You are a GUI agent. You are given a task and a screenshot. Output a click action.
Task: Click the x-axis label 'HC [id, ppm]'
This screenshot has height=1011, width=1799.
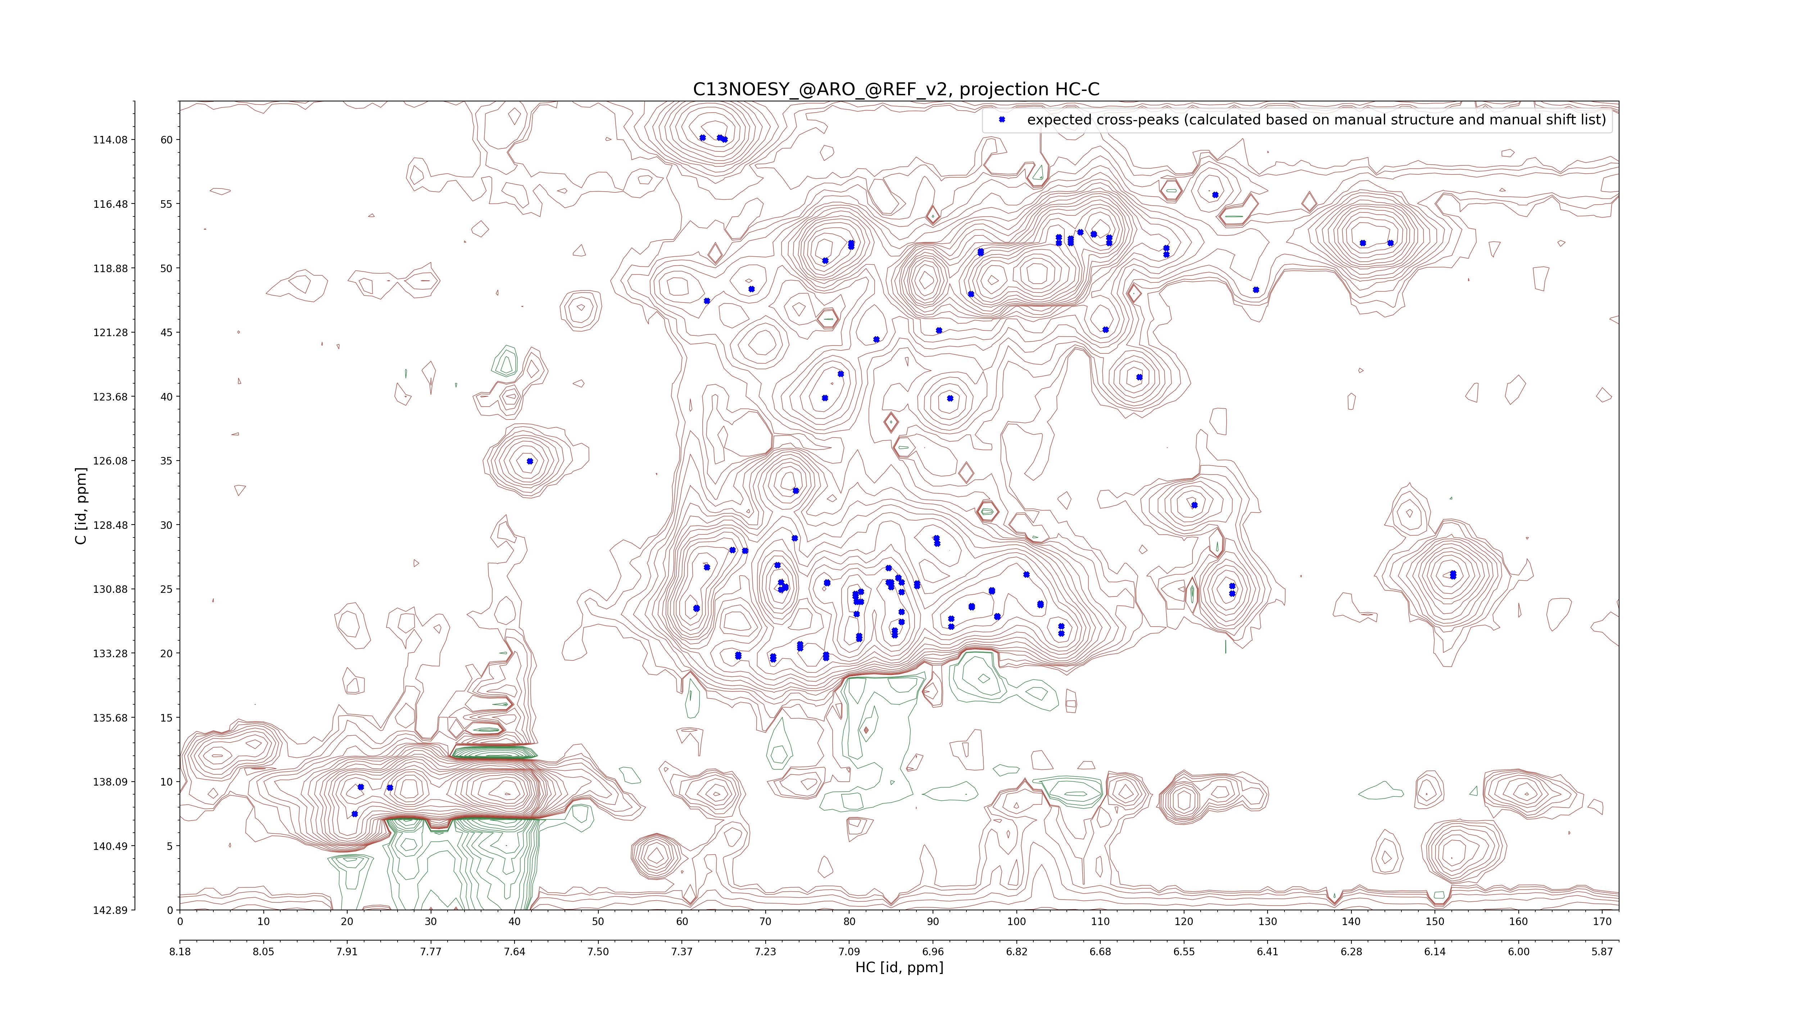click(x=899, y=967)
